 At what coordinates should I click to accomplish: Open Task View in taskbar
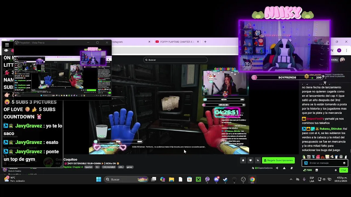[154, 179]
